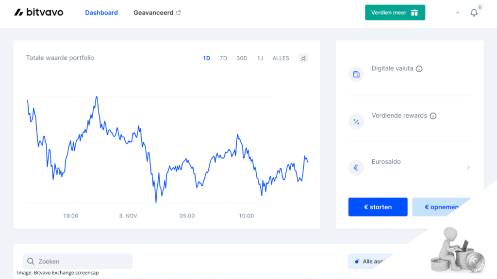Click the Verdiende rewards percentage icon
Screen dimensions: 497x279
[x=356, y=121]
